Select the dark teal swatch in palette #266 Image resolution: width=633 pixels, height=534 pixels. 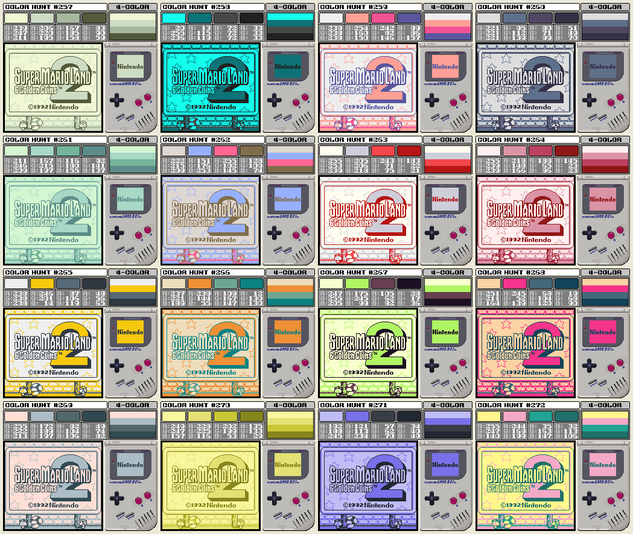click(x=252, y=284)
